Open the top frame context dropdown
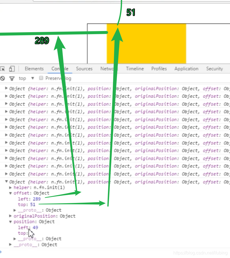The height and width of the screenshot is (258, 230). tap(26, 78)
